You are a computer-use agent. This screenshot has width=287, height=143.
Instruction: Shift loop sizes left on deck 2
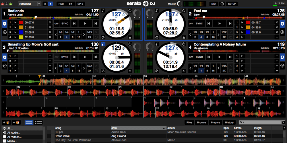click(190, 35)
